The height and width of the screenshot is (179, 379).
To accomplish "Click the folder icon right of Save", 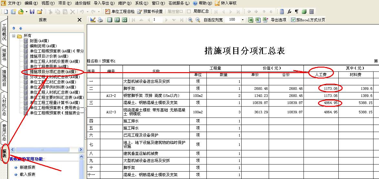I will pyautogui.click(x=39, y=12).
